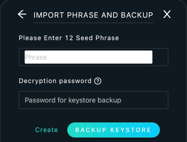Image resolution: width=187 pixels, height=142 pixels.
Task: Open the decryption password help question mark
Action: click(98, 81)
